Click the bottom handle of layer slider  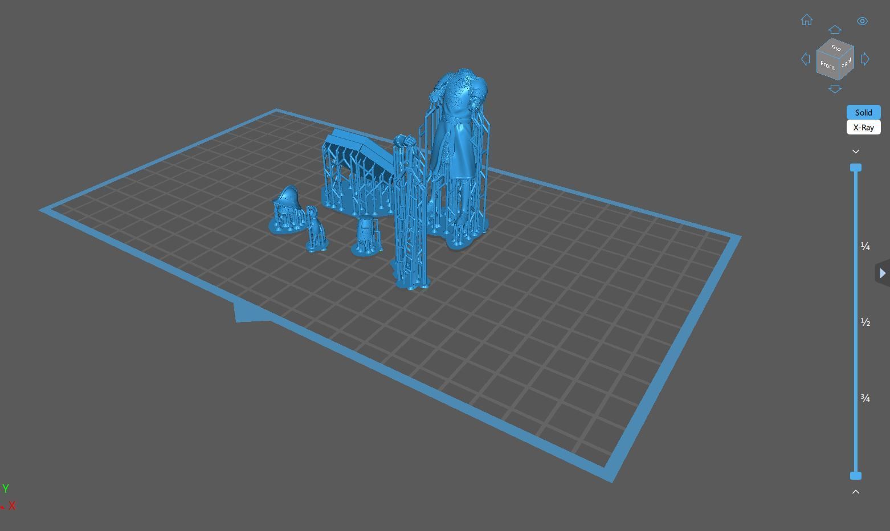856,476
